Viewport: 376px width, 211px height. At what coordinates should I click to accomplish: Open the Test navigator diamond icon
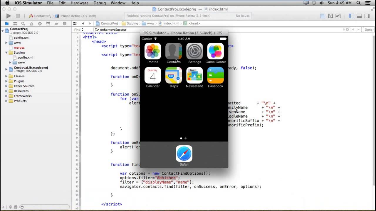click(40, 23)
